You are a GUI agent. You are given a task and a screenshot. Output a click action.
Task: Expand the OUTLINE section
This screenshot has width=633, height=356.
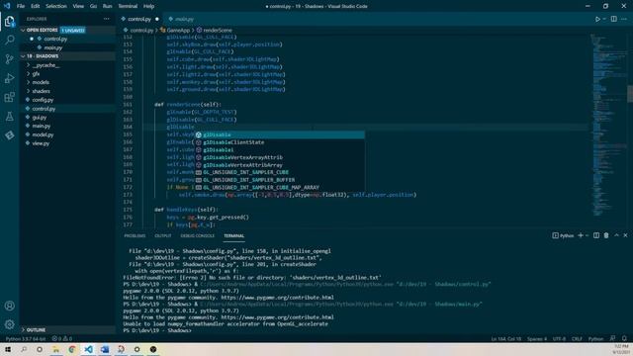pos(67,329)
